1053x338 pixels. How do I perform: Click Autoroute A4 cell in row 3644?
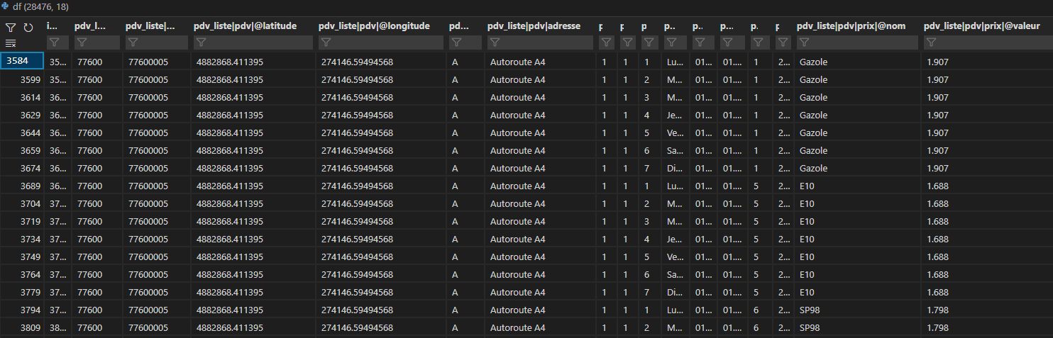point(517,133)
